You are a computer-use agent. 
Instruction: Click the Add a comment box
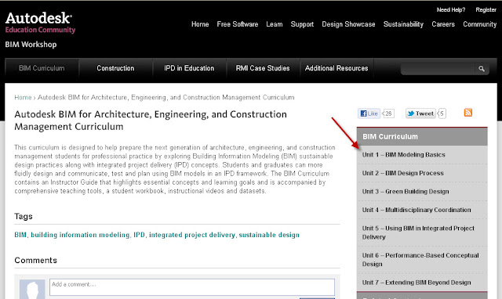pyautogui.click(x=192, y=287)
